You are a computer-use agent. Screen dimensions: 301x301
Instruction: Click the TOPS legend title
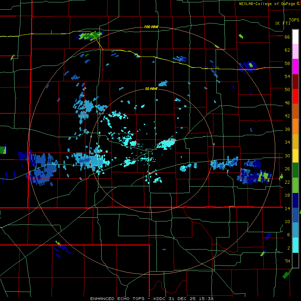[294, 20]
